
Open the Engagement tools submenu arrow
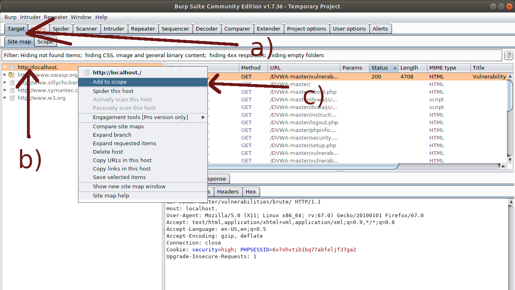(203, 117)
